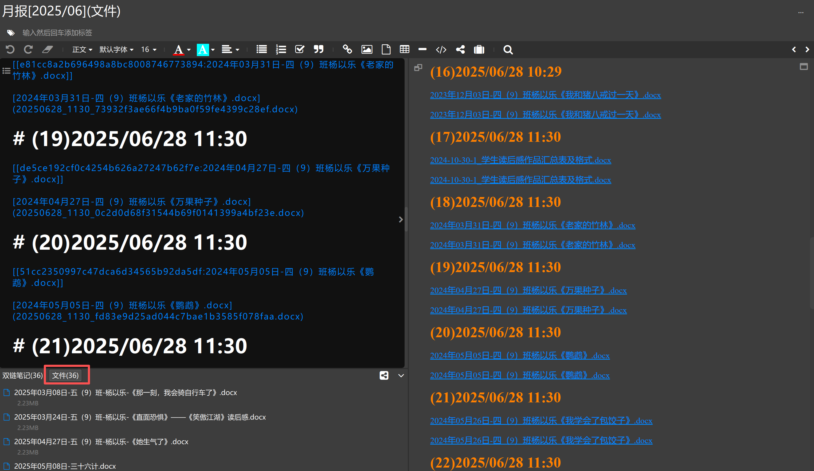Switch to the 文件(36) tab
The height and width of the screenshot is (471, 814).
pos(66,375)
